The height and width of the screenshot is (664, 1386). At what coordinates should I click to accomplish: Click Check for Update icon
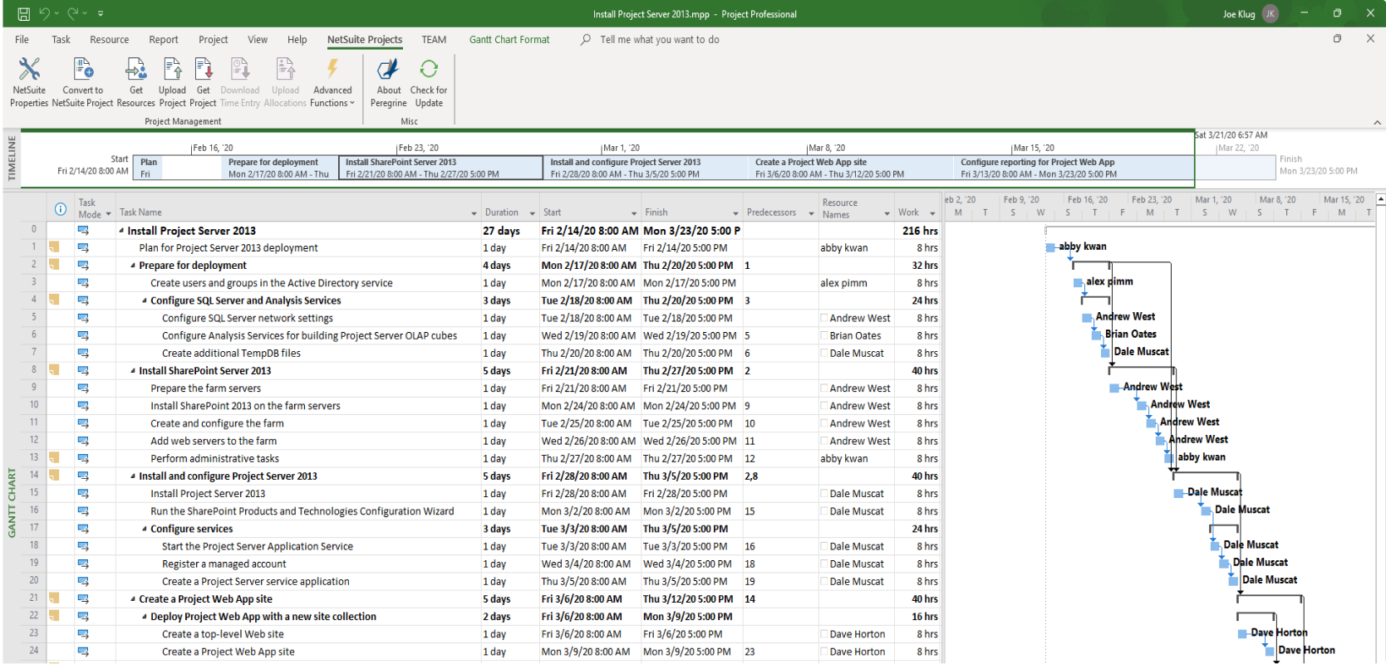click(x=429, y=70)
